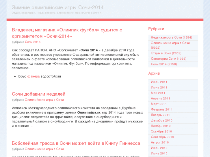Click the excerpt beginning Исполком Международного олимпийского комитета
Viewport: 210px width, 157px height.
click(x=77, y=117)
